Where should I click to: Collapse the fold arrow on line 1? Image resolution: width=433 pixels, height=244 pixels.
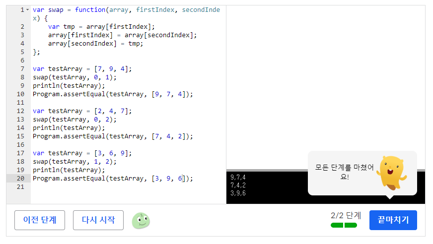click(28, 10)
